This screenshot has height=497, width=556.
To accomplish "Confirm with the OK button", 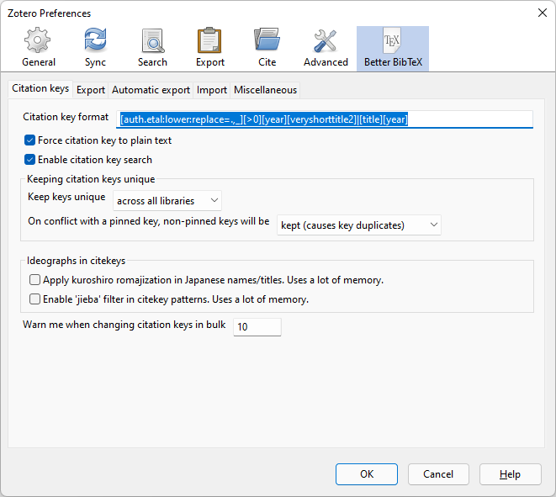I will [367, 474].
